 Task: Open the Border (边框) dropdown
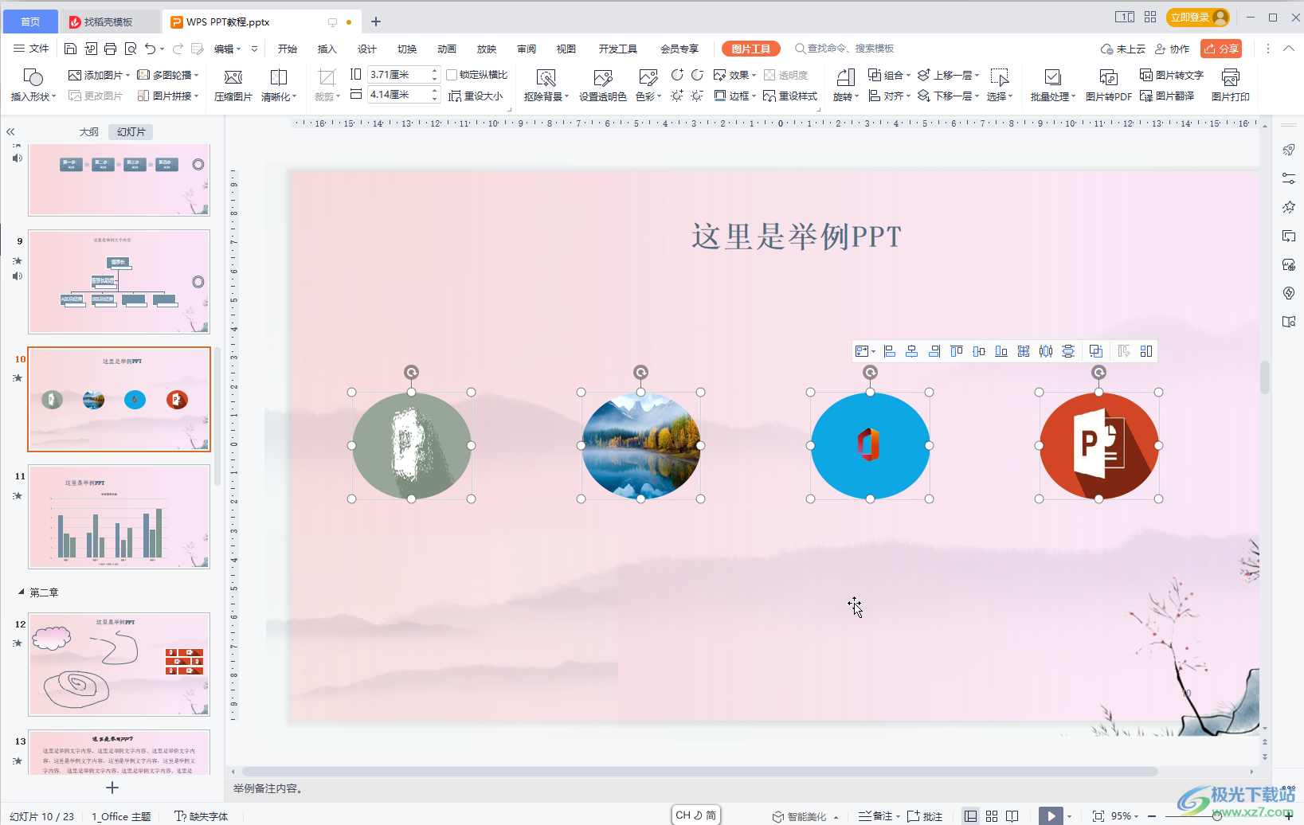[734, 96]
